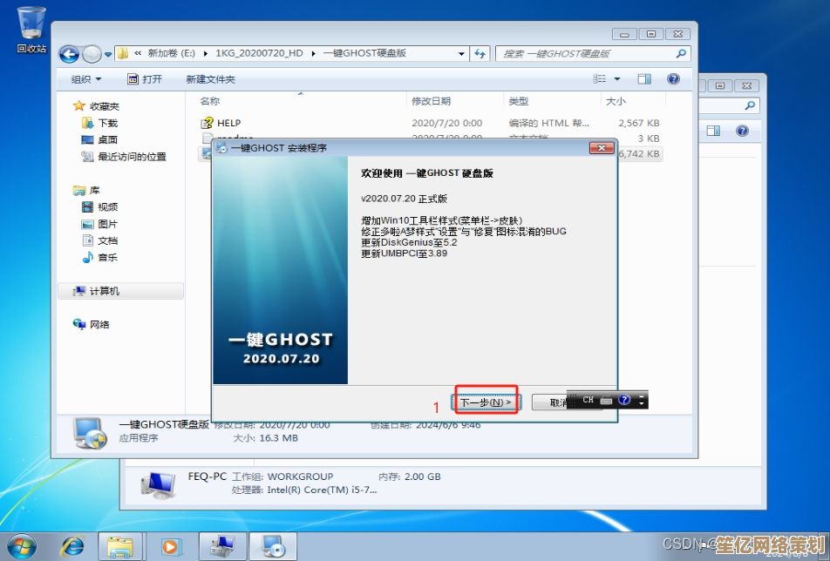The width and height of the screenshot is (830, 561).
Task: Click the language bar help icon
Action: [x=624, y=400]
